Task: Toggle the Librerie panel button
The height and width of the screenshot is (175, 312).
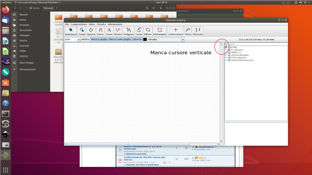Action: 137,39
